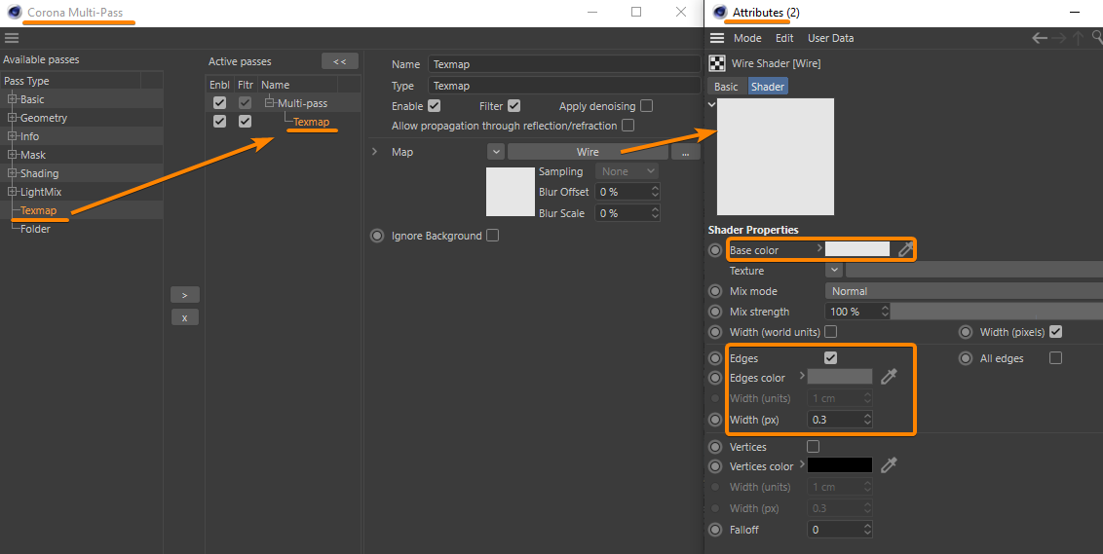Toggle the Mix strength animation dot
The image size is (1103, 554).
pyautogui.click(x=715, y=312)
